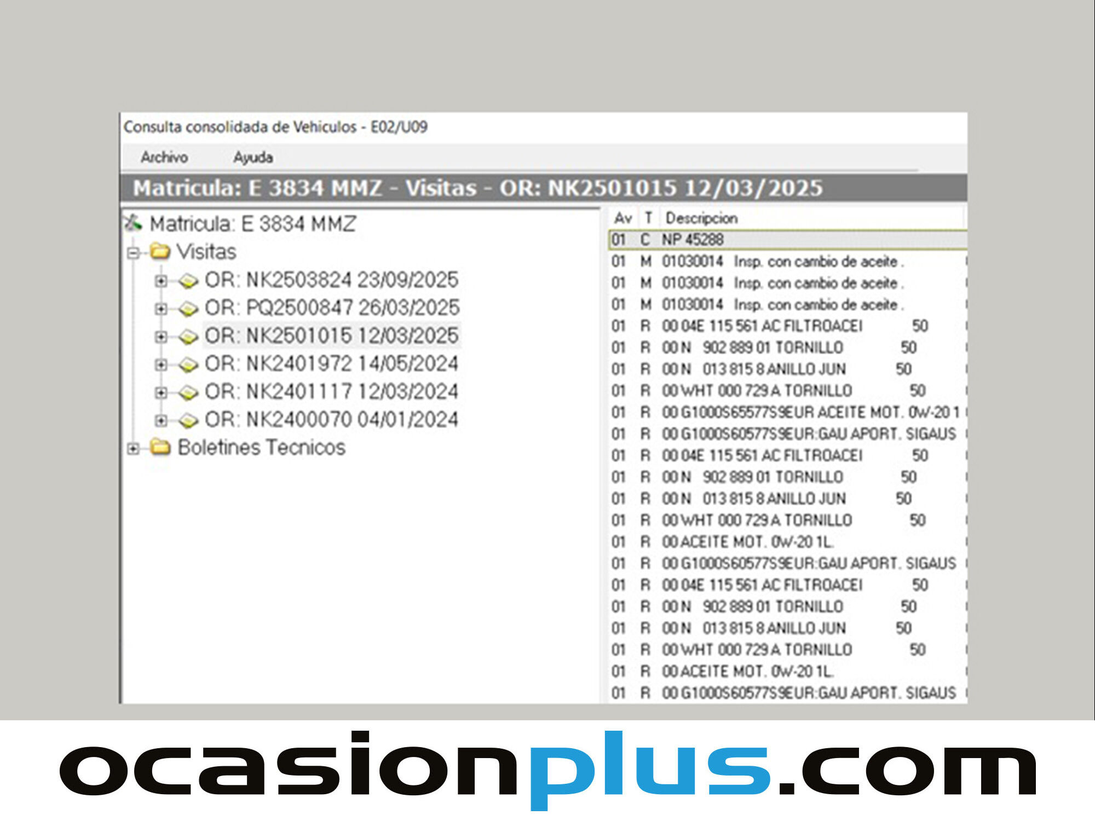Select visit OR: PQ2500847 26/03/2025
This screenshot has width=1095, height=821.
[x=331, y=308]
